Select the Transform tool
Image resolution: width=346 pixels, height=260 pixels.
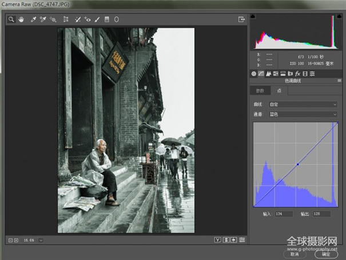(x=66, y=19)
